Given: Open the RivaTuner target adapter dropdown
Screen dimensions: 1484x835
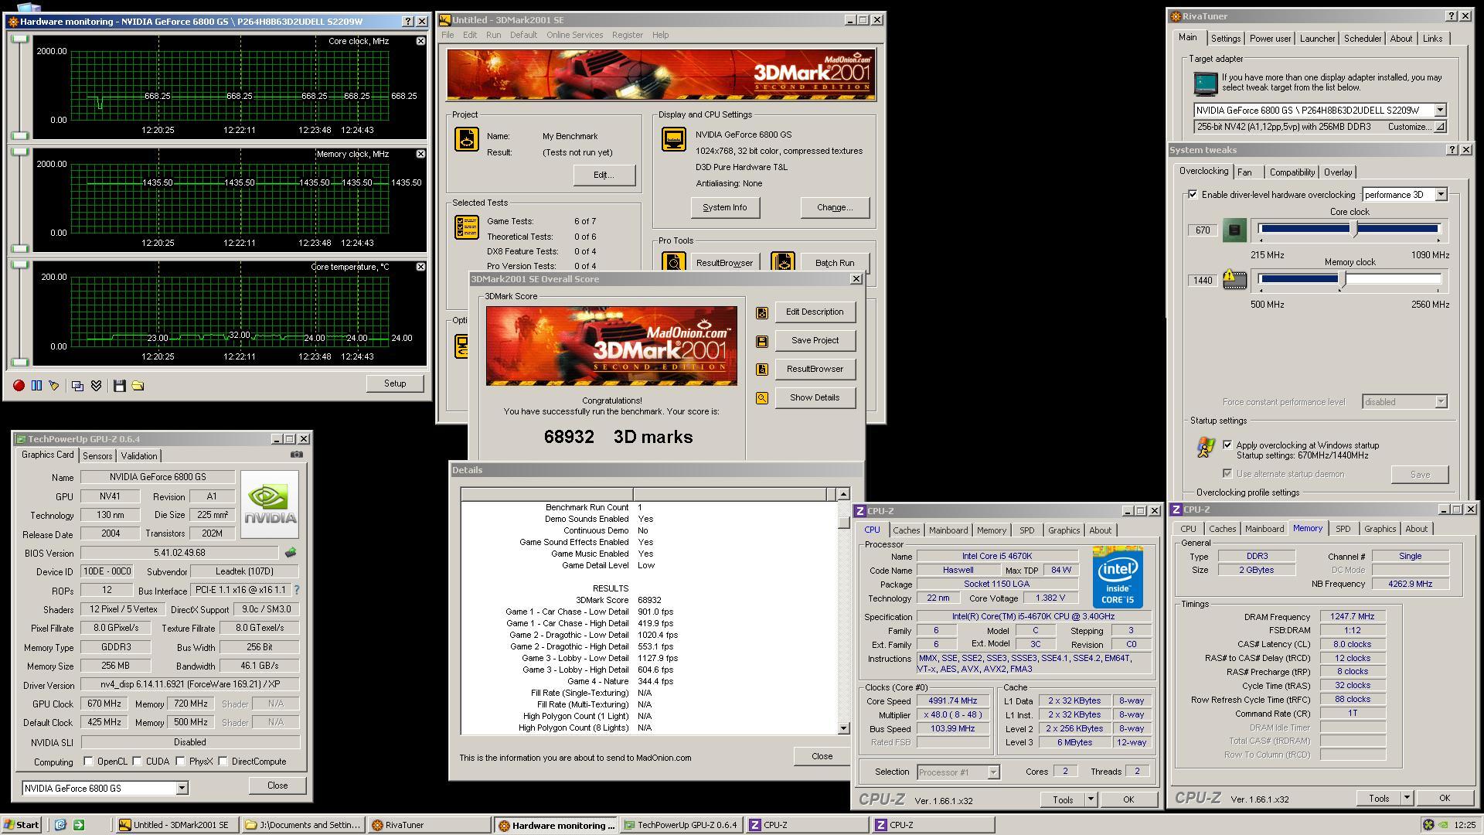Looking at the screenshot, I should coord(1440,110).
